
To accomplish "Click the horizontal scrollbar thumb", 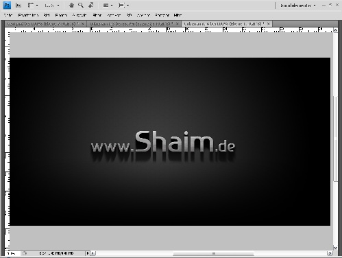I will tap(213, 253).
